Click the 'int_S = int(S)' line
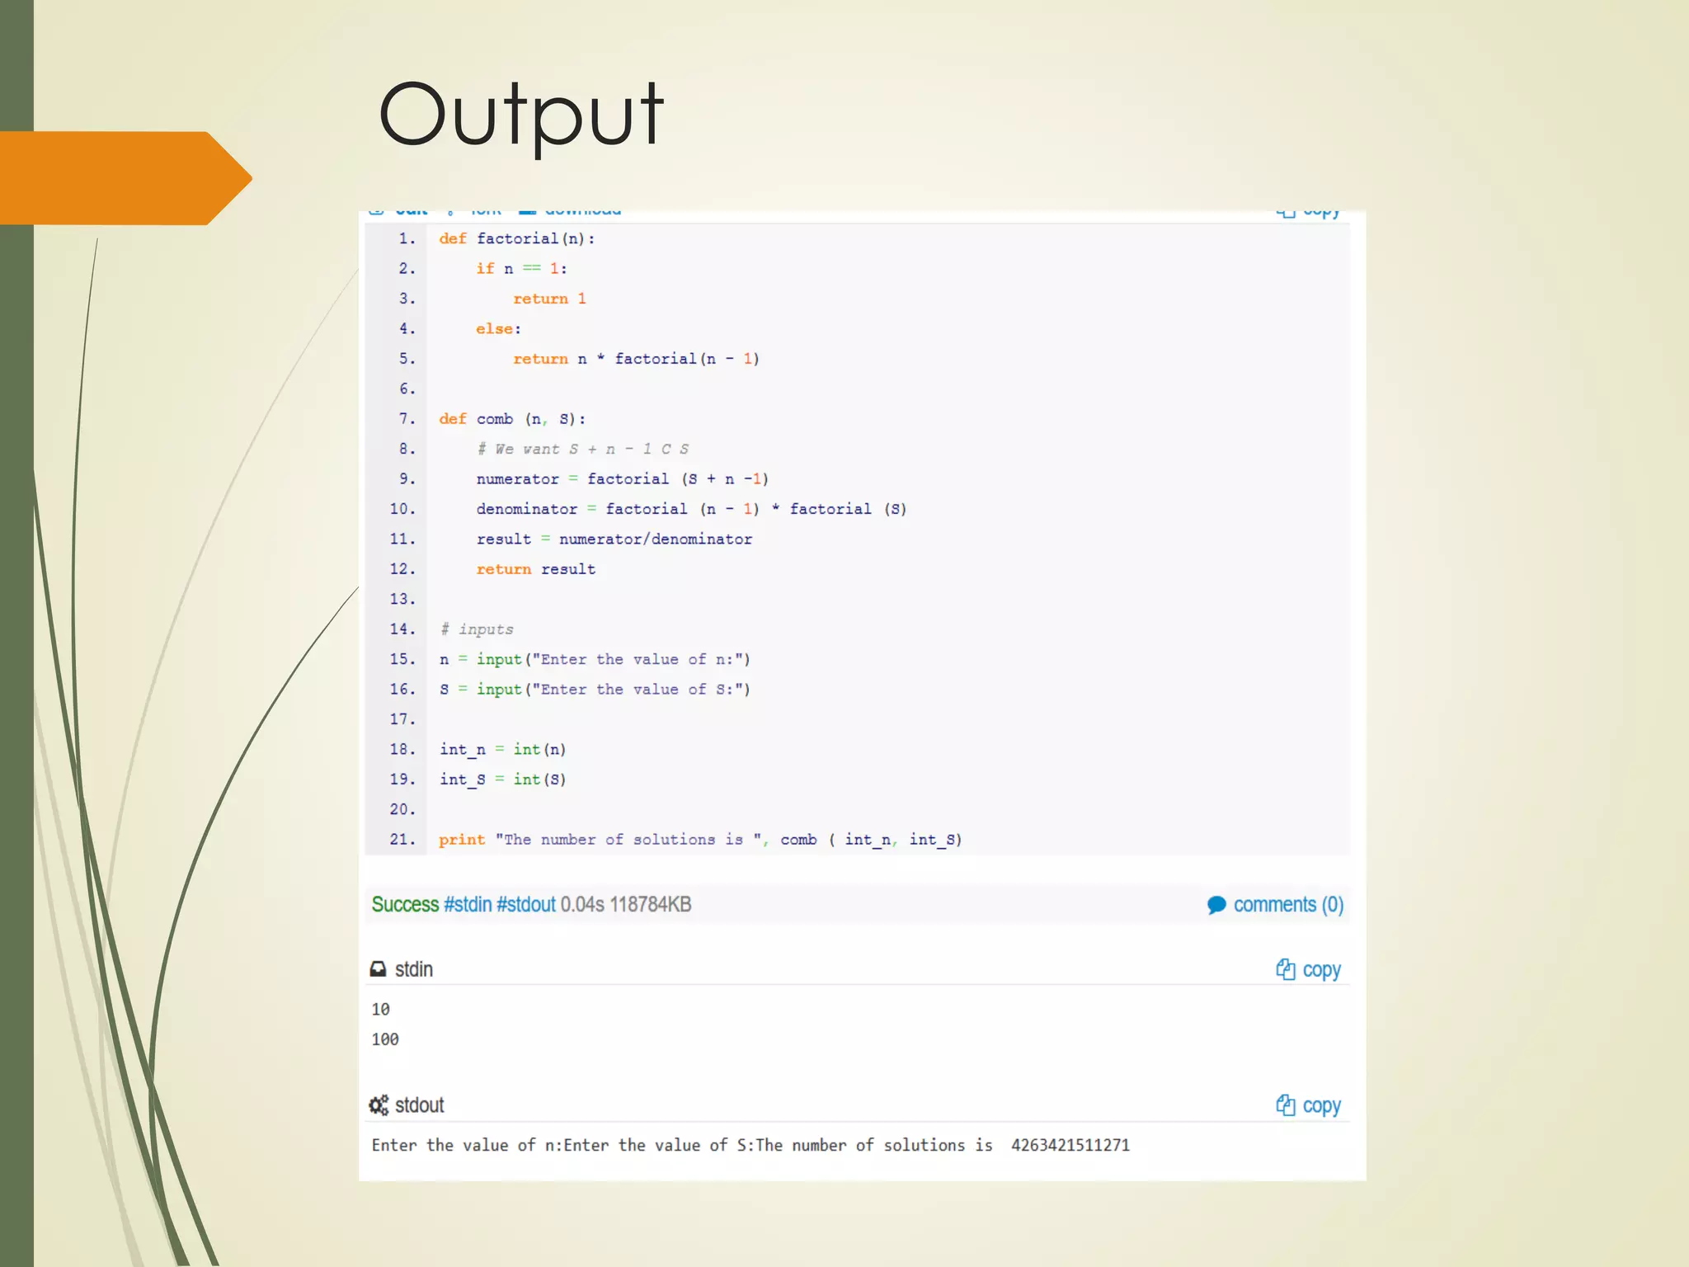Screen dimensions: 1689x1267 pyautogui.click(x=502, y=780)
